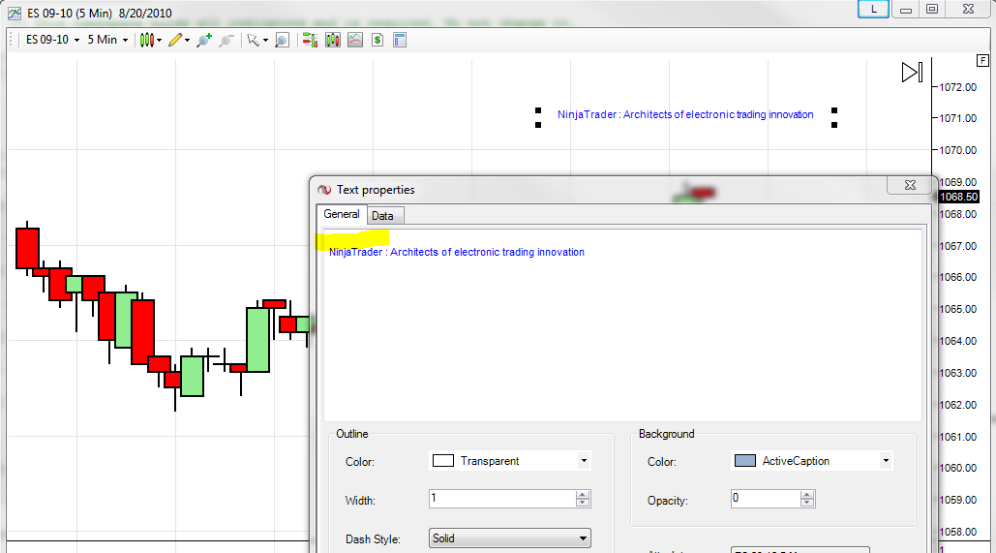Open the chart style candlestick icon
The height and width of the screenshot is (553, 996).
[147, 40]
